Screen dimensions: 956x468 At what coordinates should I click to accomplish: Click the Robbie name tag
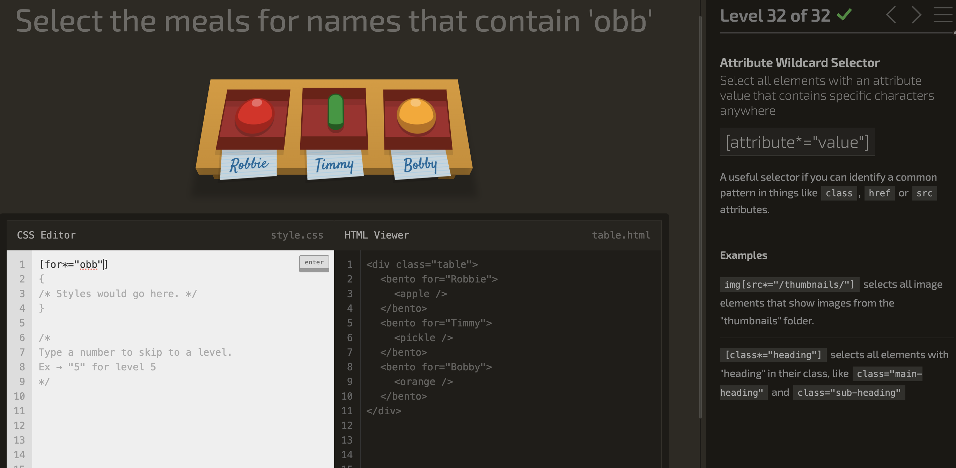[x=248, y=164]
